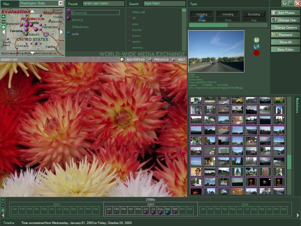Image resolution: width=301 pixels, height=226 pixels.
Task: Toggle the Including Story type filter
Action: point(228,16)
